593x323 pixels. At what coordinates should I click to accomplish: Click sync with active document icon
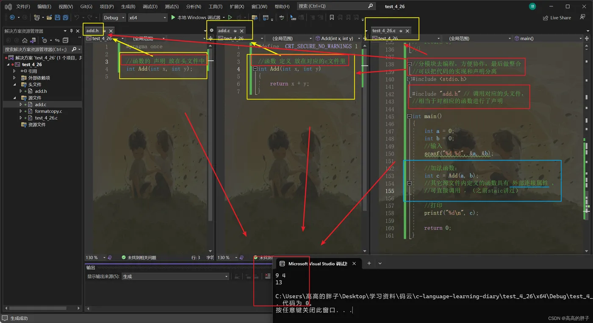tap(57, 40)
